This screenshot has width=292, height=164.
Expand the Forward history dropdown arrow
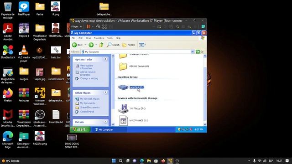point(96,45)
